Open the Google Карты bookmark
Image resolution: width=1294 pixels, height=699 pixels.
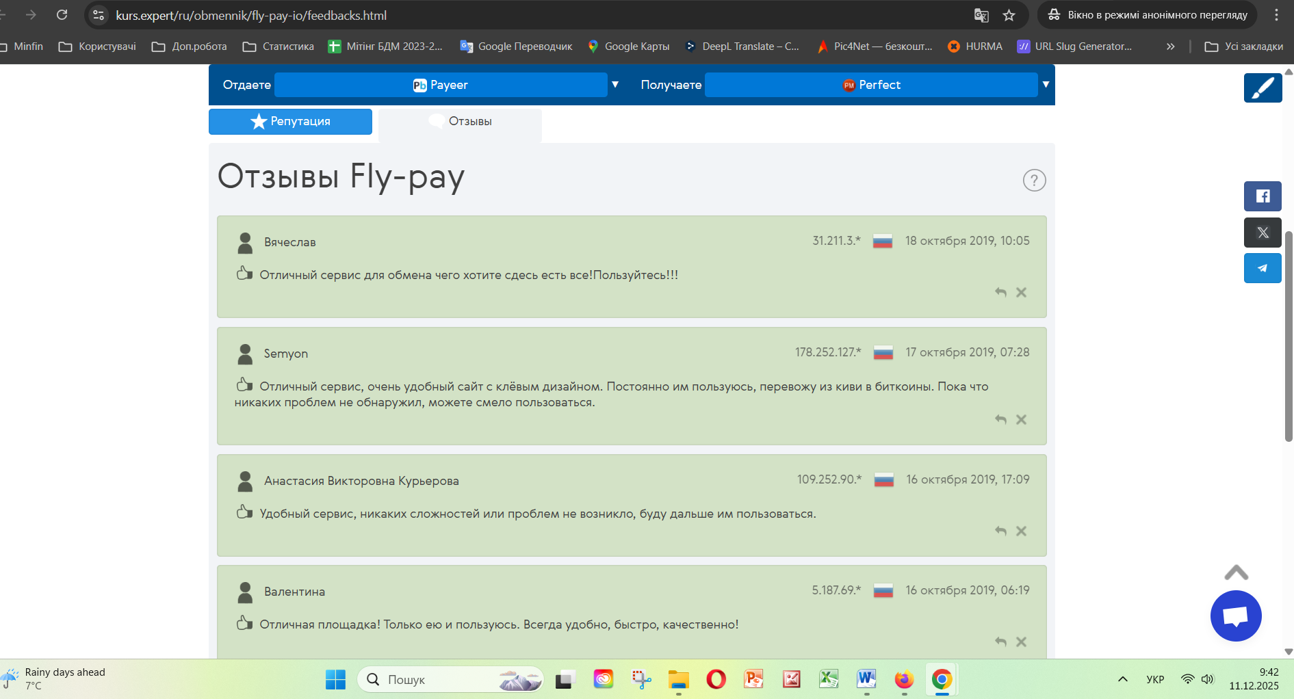coord(628,47)
